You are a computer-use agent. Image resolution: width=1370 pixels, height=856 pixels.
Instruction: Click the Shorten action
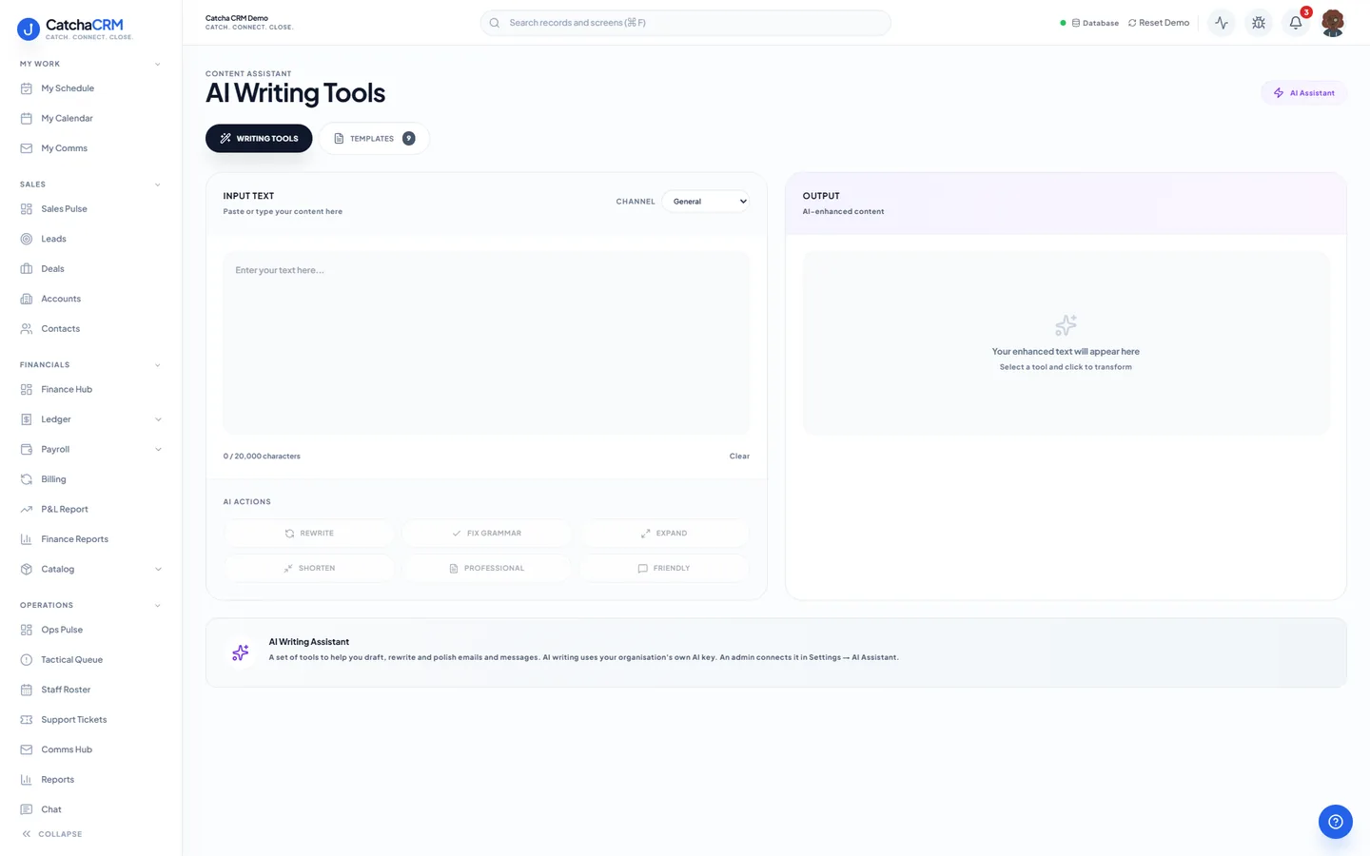click(x=309, y=568)
